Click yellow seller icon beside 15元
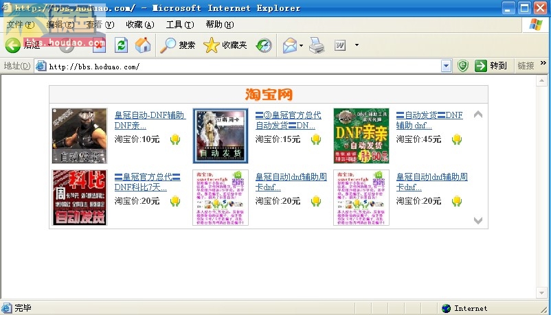The image size is (551, 315). pos(316,139)
